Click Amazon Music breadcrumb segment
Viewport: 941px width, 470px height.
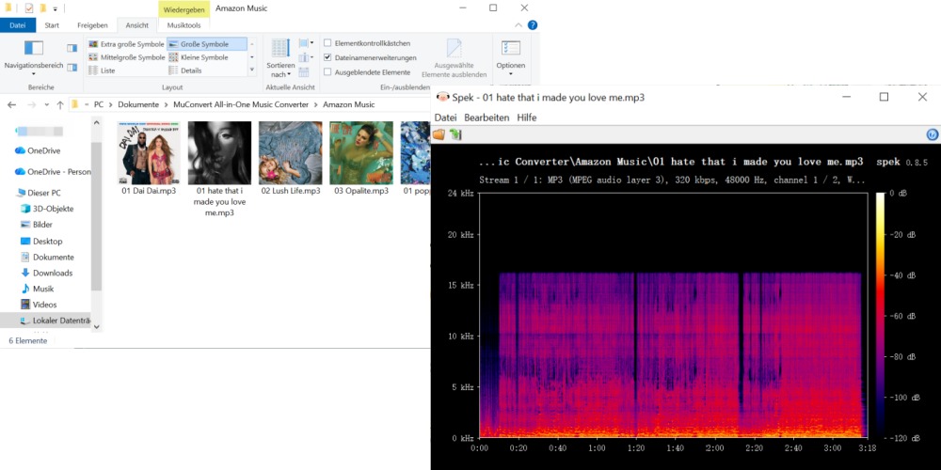349,104
